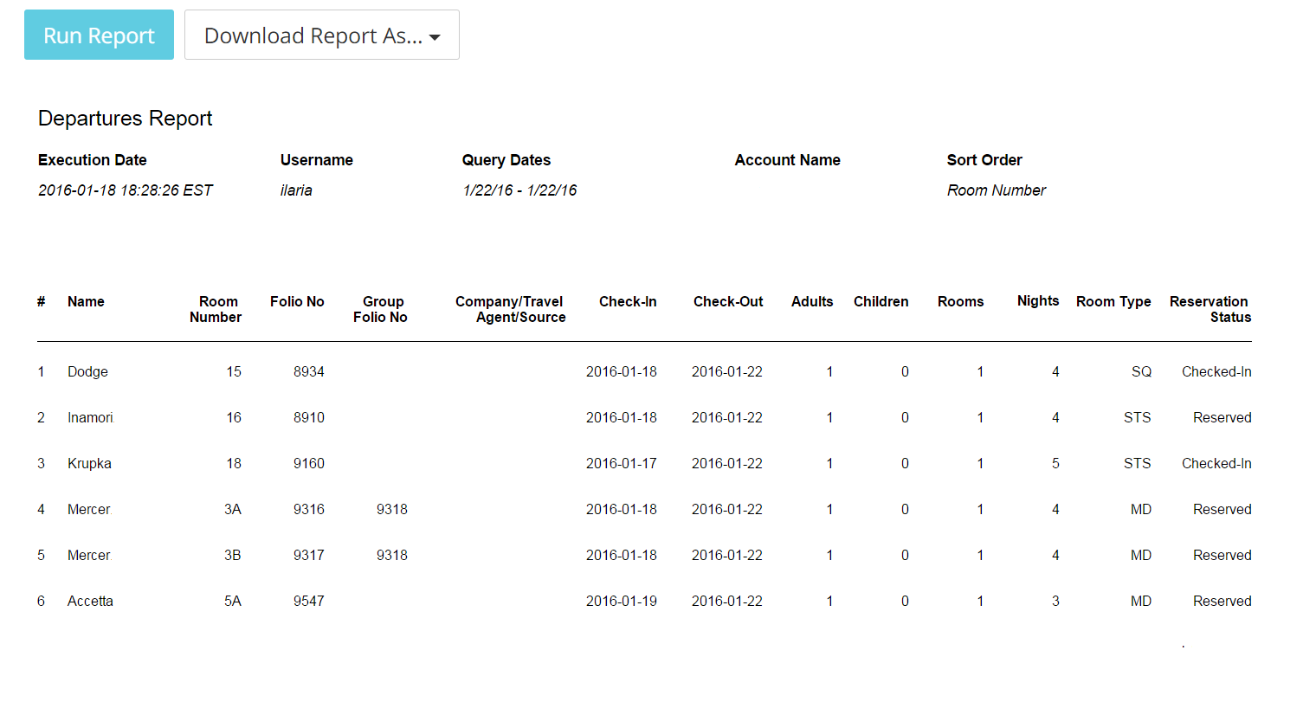This screenshot has width=1303, height=702.
Task: Click room number 3A
Action: click(233, 510)
